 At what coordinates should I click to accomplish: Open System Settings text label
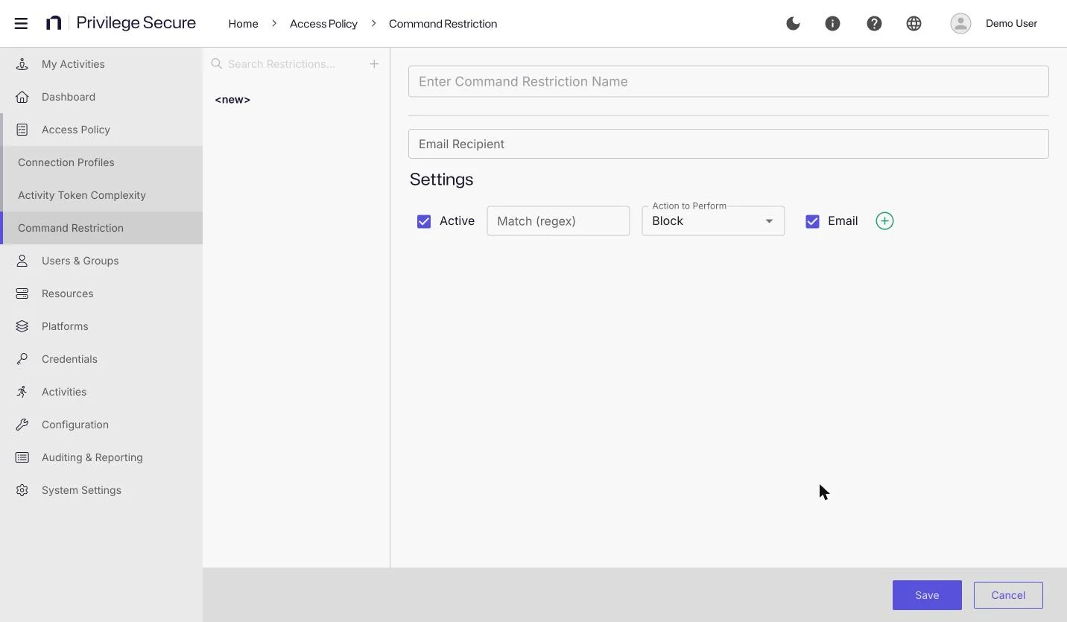[81, 490]
